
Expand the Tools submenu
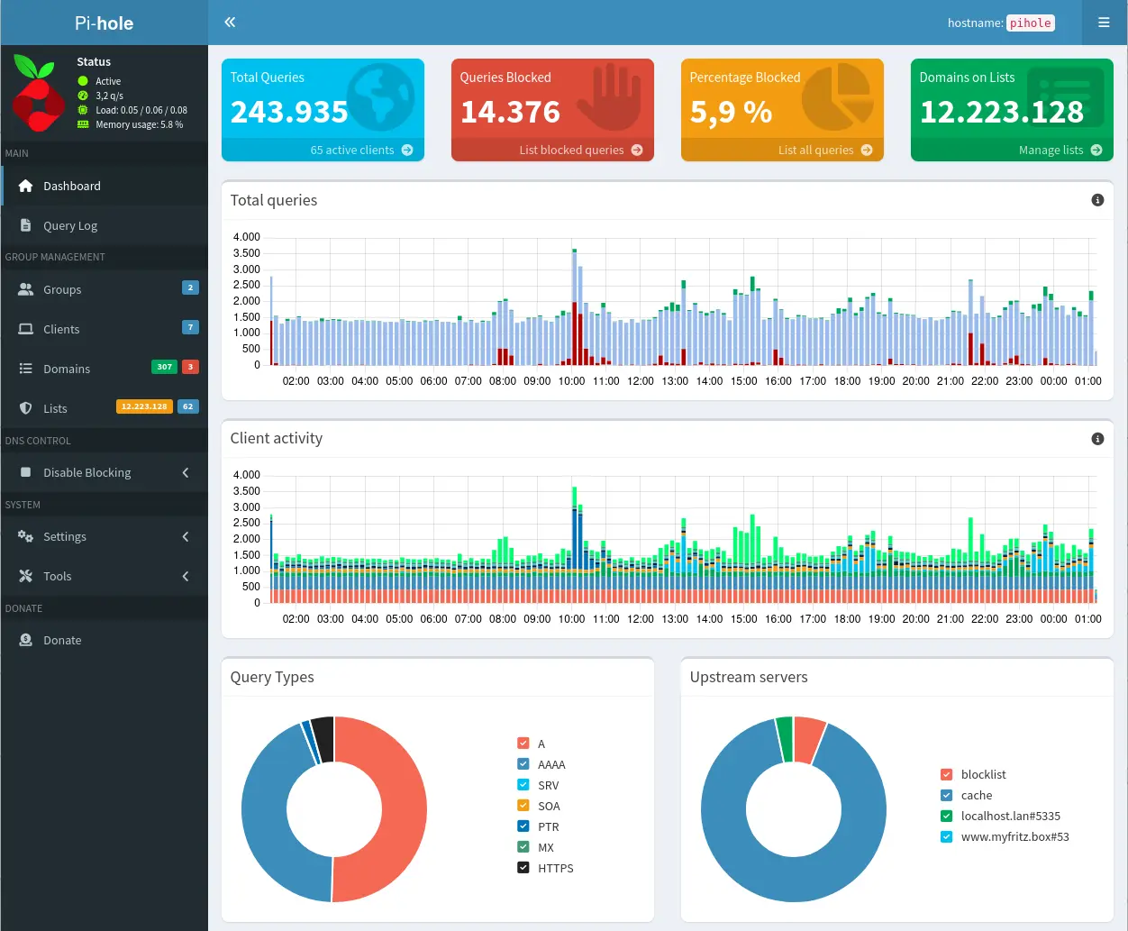[186, 576]
